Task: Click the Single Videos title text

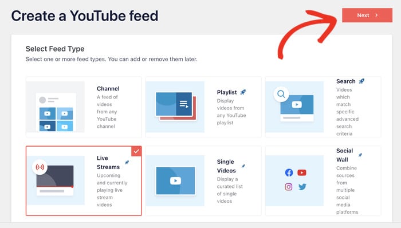Action: point(226,166)
